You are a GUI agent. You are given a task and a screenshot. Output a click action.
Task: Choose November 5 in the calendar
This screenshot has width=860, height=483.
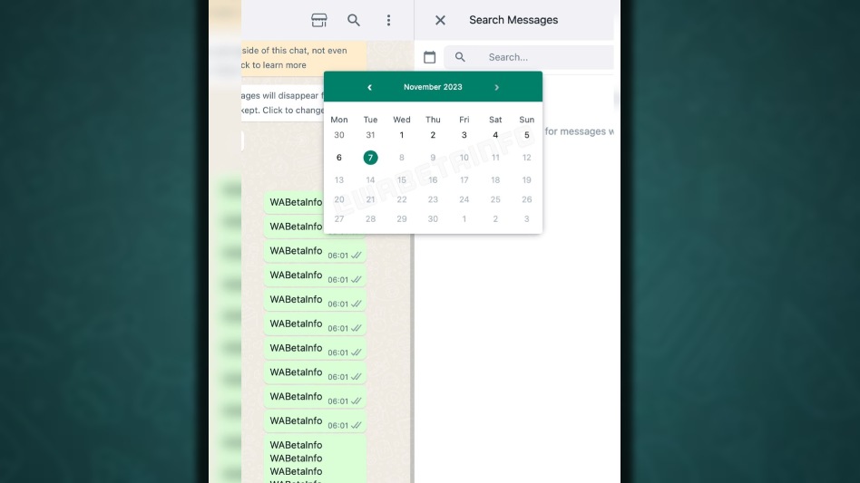pyautogui.click(x=526, y=135)
